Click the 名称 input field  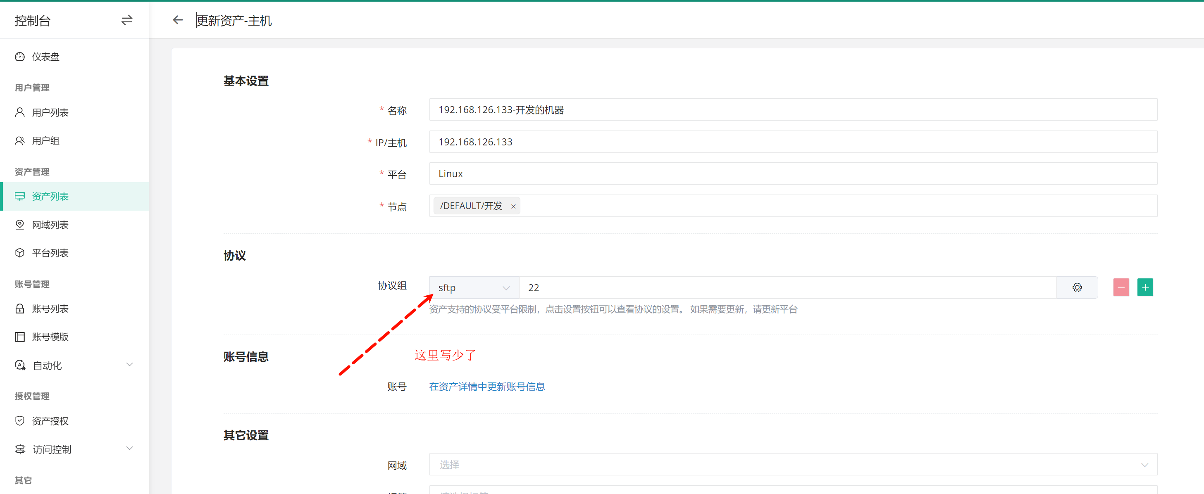(793, 110)
